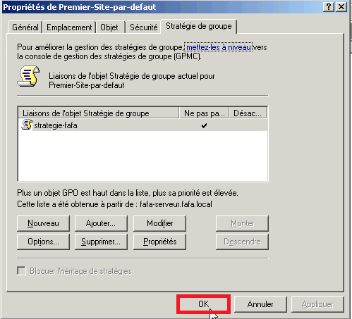Click the Supprimer... button
Viewport: 352px width, 319px height.
tap(101, 242)
